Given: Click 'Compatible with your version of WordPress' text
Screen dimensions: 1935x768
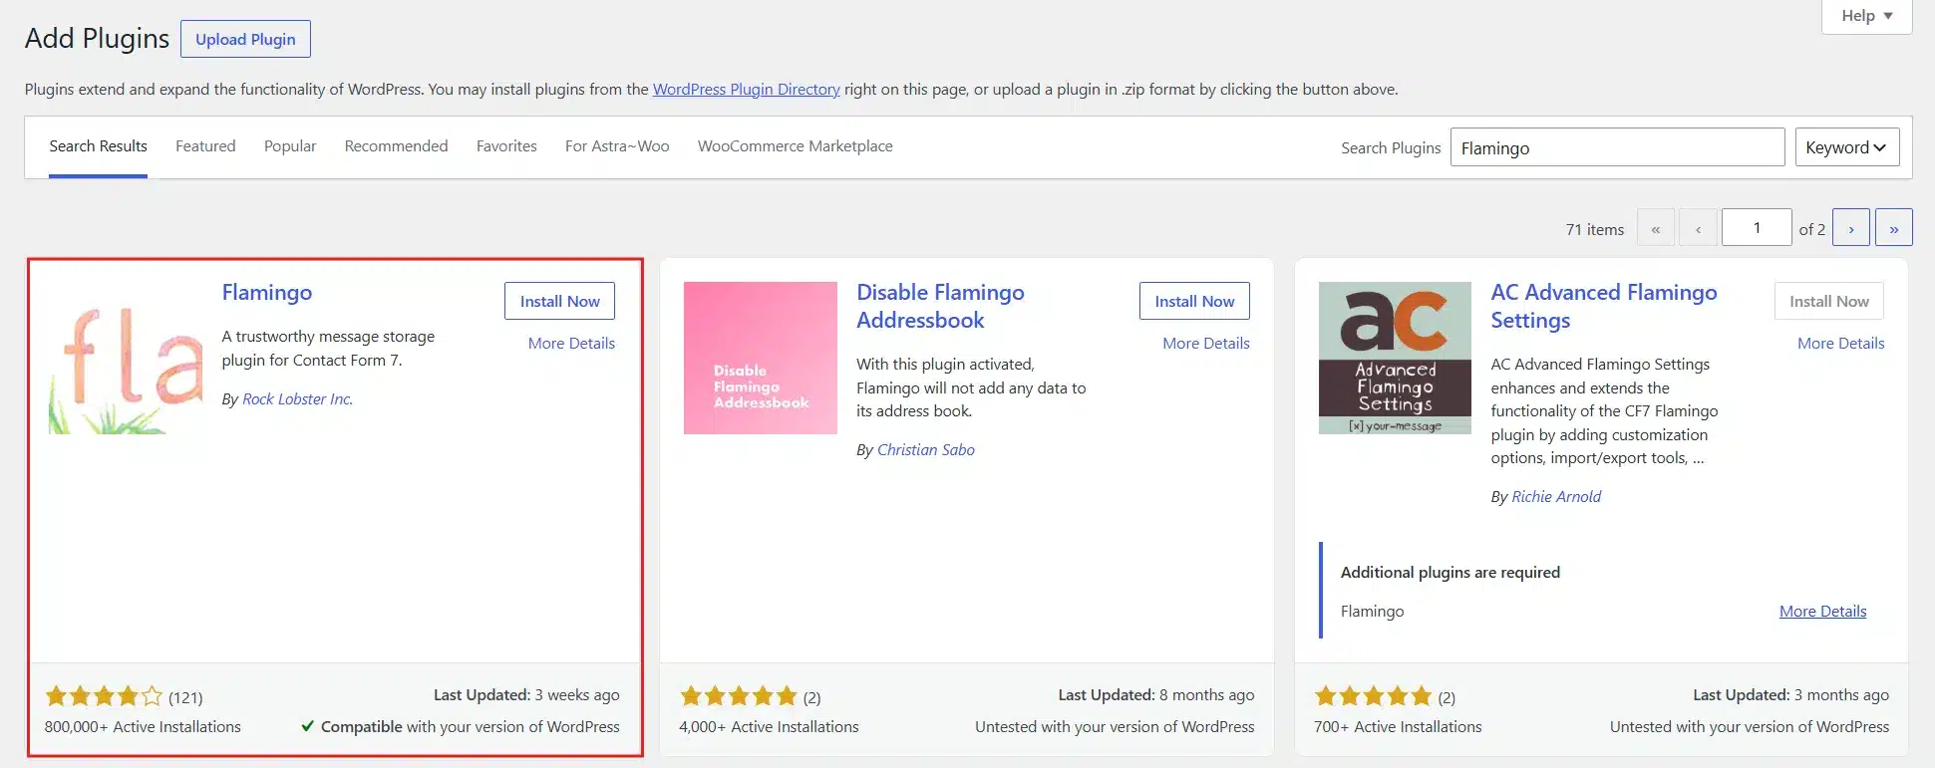Looking at the screenshot, I should pos(471,727).
